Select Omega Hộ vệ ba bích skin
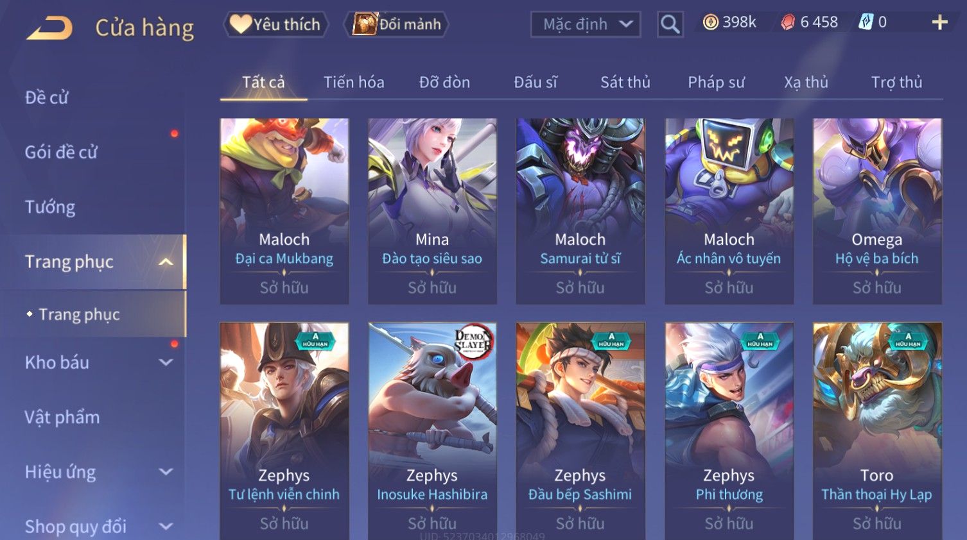 click(x=877, y=211)
